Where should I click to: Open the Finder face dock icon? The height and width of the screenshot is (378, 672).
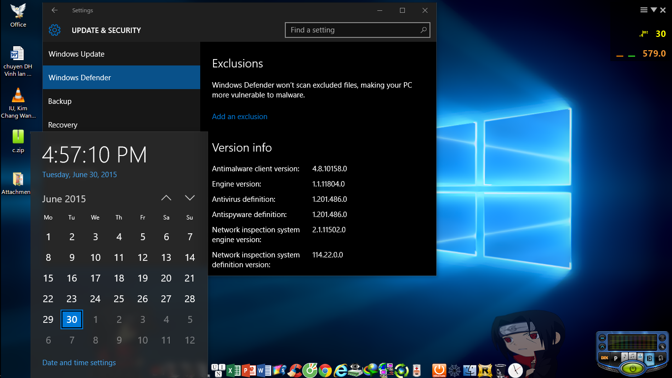(470, 370)
